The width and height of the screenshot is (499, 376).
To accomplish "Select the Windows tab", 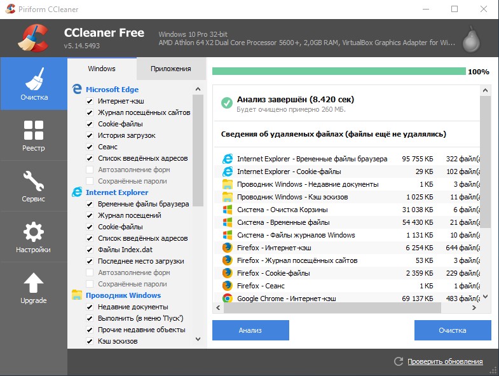I will click(x=102, y=69).
